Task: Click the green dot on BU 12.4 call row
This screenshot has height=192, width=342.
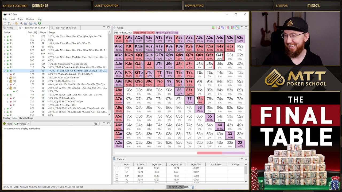Action: pyautogui.click(x=14, y=91)
